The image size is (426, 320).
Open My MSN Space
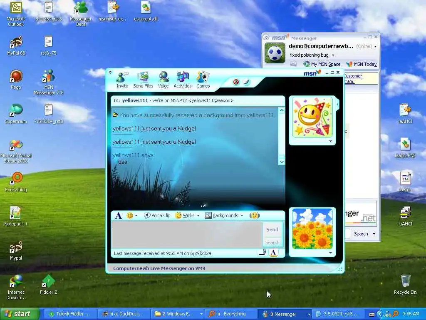click(322, 64)
